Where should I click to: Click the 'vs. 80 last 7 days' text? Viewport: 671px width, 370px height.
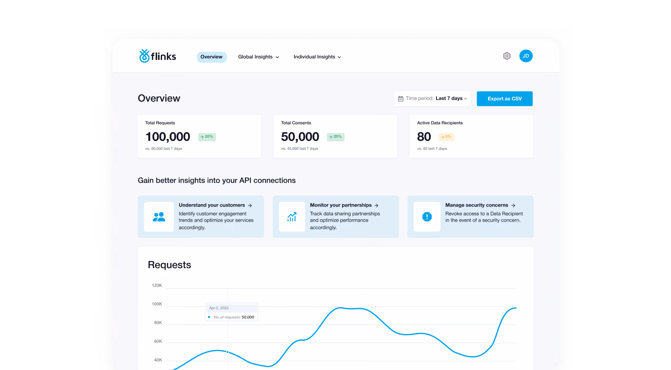coord(432,149)
